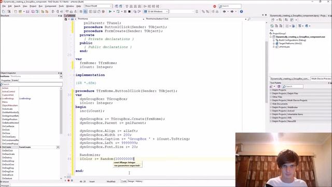Viewport: 332px width, 187px height.
Task: Expand the Build Configurations (Debug) node
Action: (x=273, y=40)
